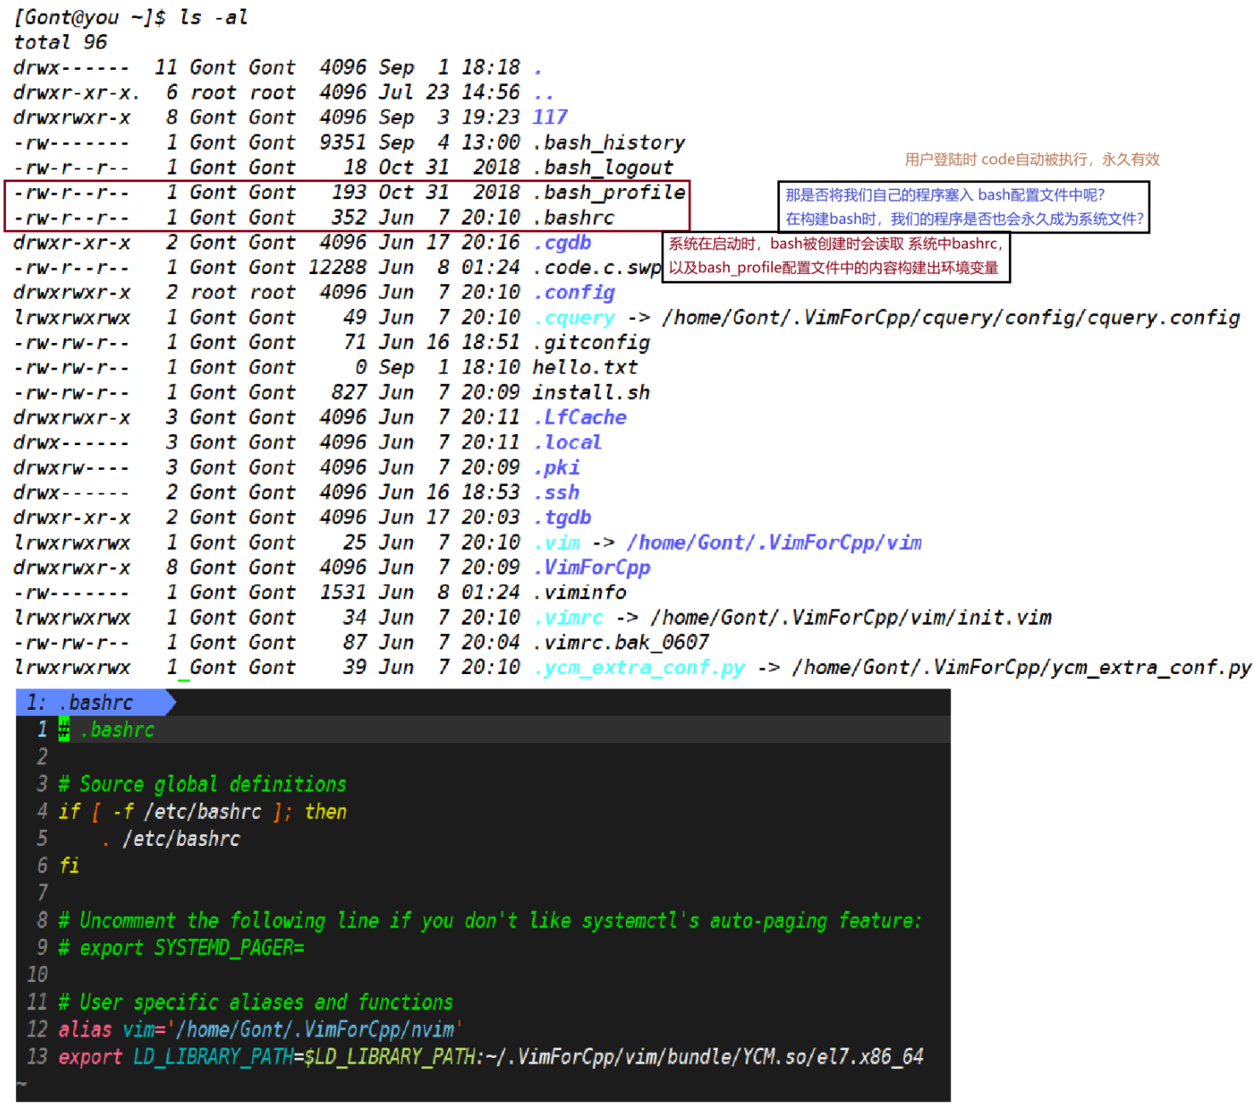
Task: Click the 'if [ -f /etc/bashrc ]; then' line
Action: (203, 811)
